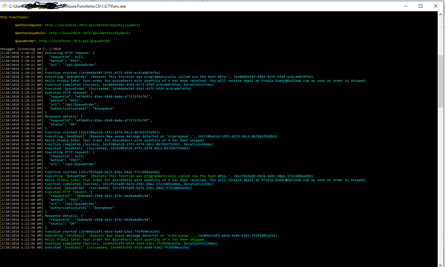
Task: Click 'Function started' line with Id=cf925ad9
Action: (x=80, y=172)
